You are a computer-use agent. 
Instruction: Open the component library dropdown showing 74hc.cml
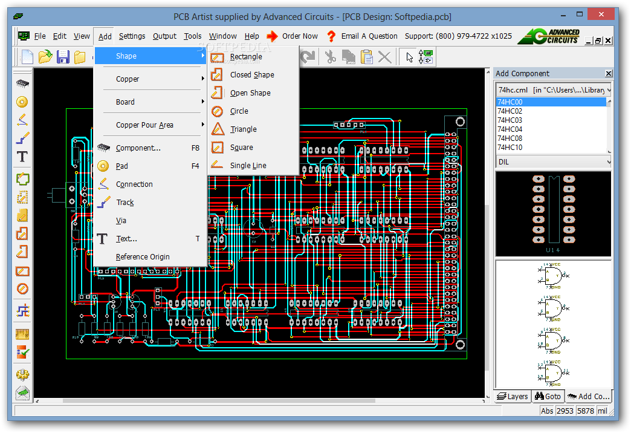tap(553, 90)
